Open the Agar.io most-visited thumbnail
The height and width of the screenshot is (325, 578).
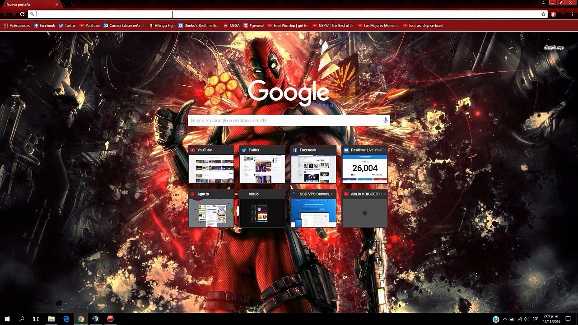point(211,209)
